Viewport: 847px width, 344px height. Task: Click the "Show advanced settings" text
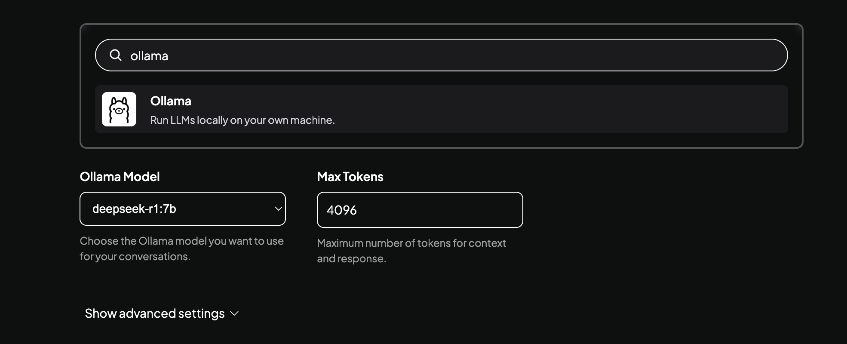click(155, 313)
